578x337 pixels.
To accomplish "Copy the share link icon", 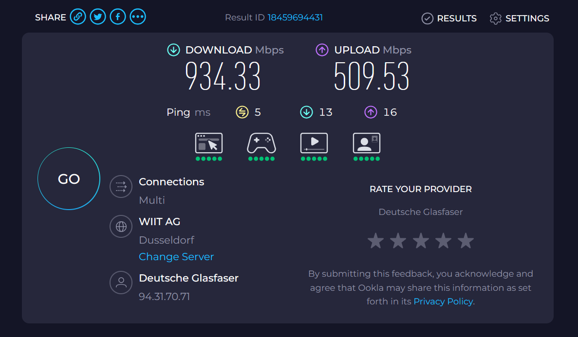I will tap(78, 17).
